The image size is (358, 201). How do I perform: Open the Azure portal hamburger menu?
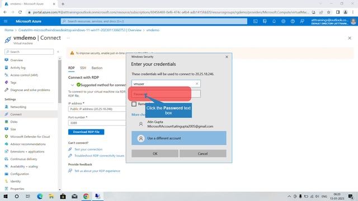[x=6, y=21]
